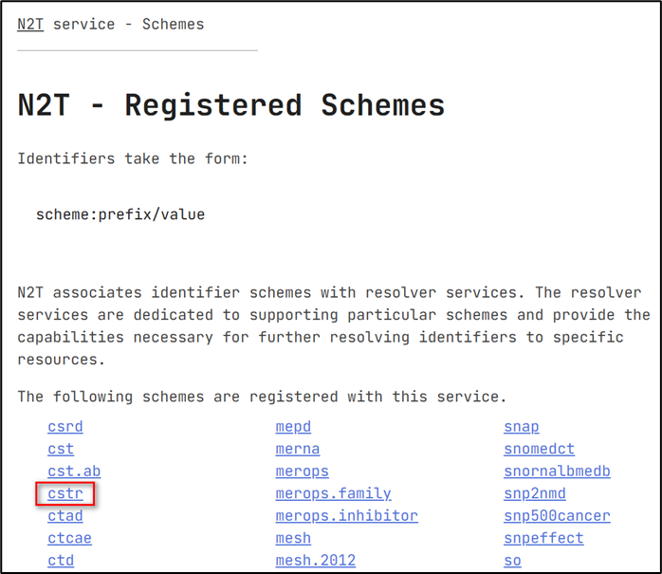This screenshot has width=662, height=574.
Task: Open the merna scheme link
Action: [x=298, y=449]
